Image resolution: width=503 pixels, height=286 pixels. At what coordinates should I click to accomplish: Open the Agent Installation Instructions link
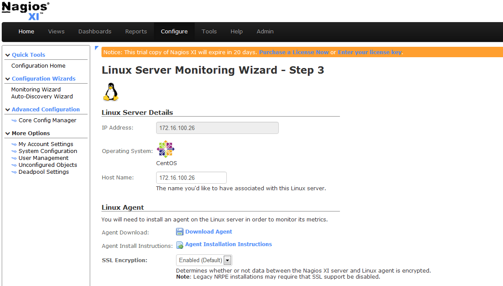point(229,244)
